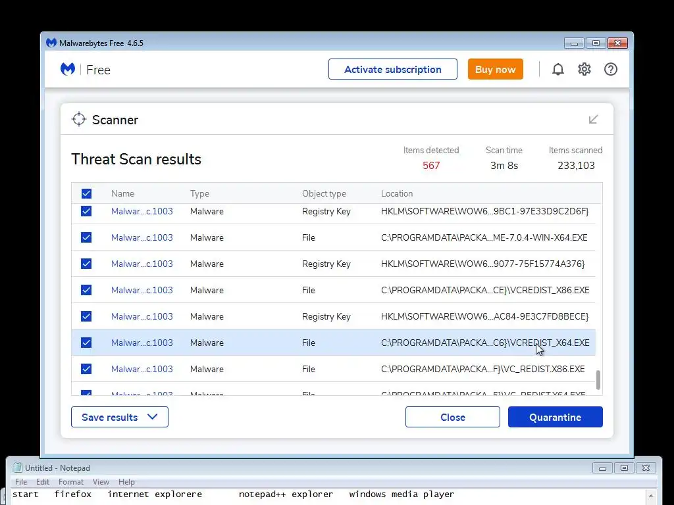Image resolution: width=674 pixels, height=505 pixels.
Task: Select location C:\PROGRAMDATA\PACKA...ME-7.0.4-WIN-X64.EXE
Action: [484, 237]
